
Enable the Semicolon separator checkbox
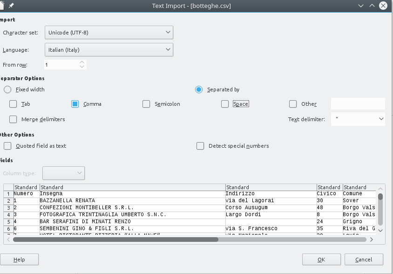pos(146,104)
